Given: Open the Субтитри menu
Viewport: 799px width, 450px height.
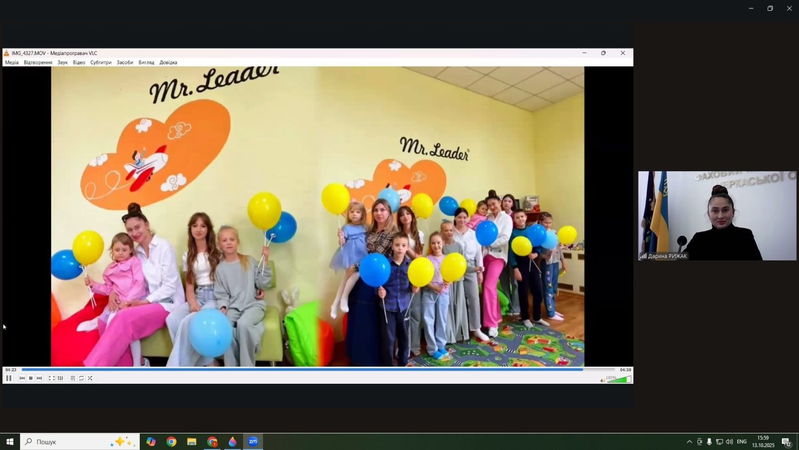Looking at the screenshot, I should 100,62.
